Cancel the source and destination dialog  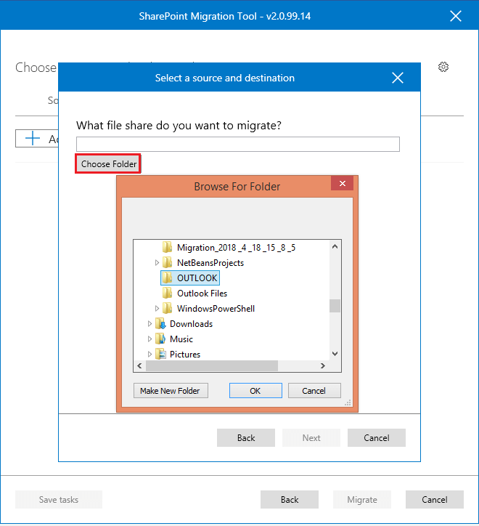click(x=377, y=438)
